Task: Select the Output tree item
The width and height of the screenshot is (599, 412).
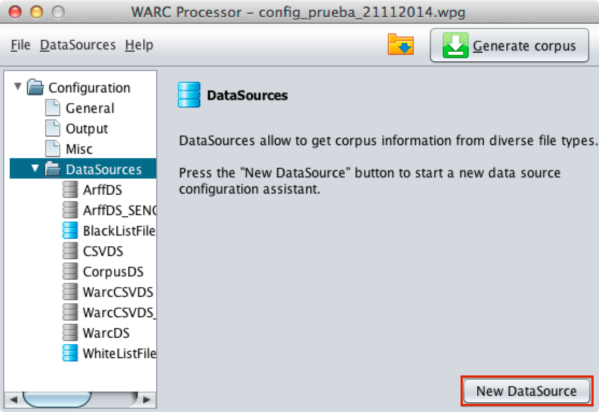Action: pyautogui.click(x=86, y=129)
